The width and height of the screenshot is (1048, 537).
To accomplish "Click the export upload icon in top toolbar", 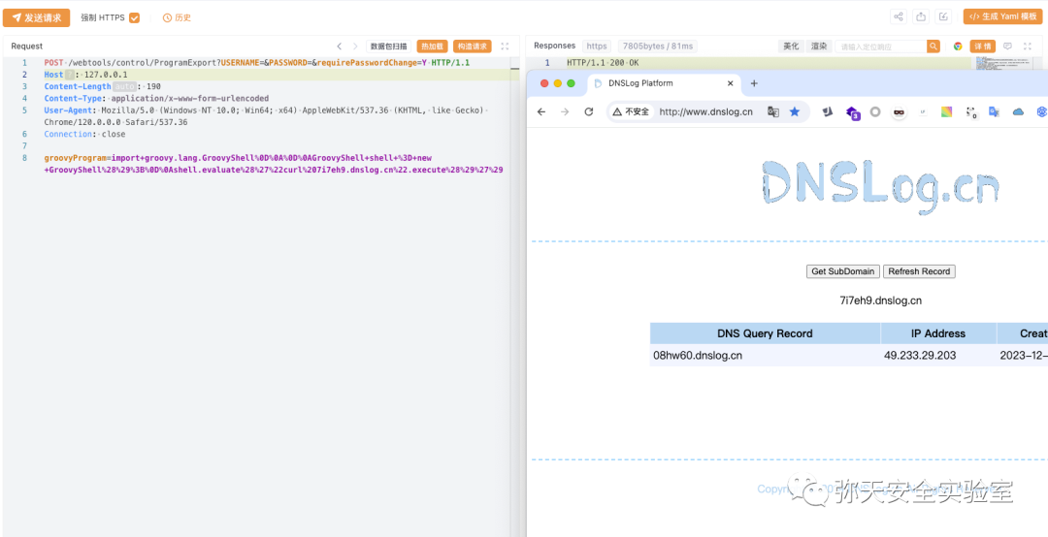I will [921, 16].
